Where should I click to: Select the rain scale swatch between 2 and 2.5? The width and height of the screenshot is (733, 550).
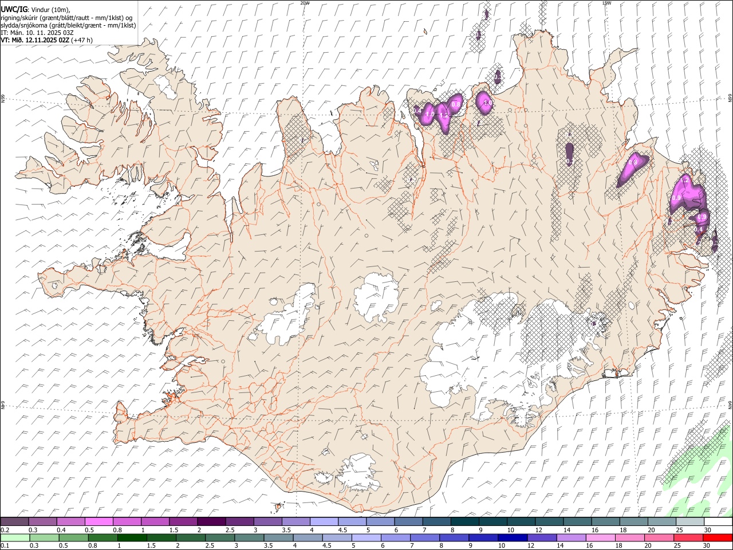point(191,537)
